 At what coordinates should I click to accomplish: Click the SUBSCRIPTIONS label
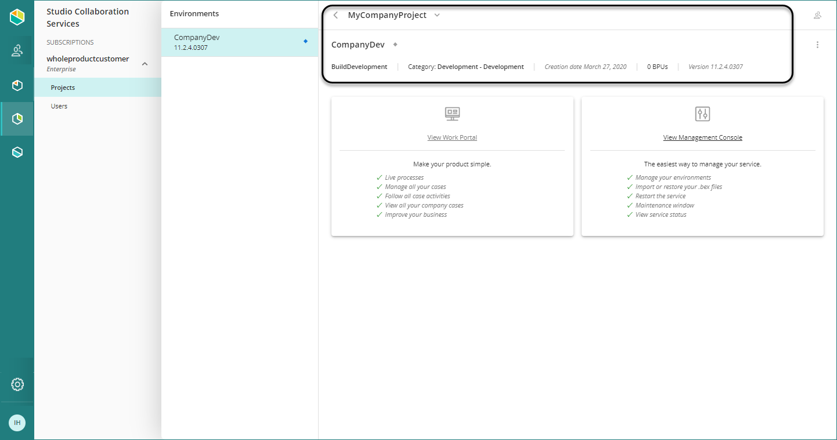[70, 42]
